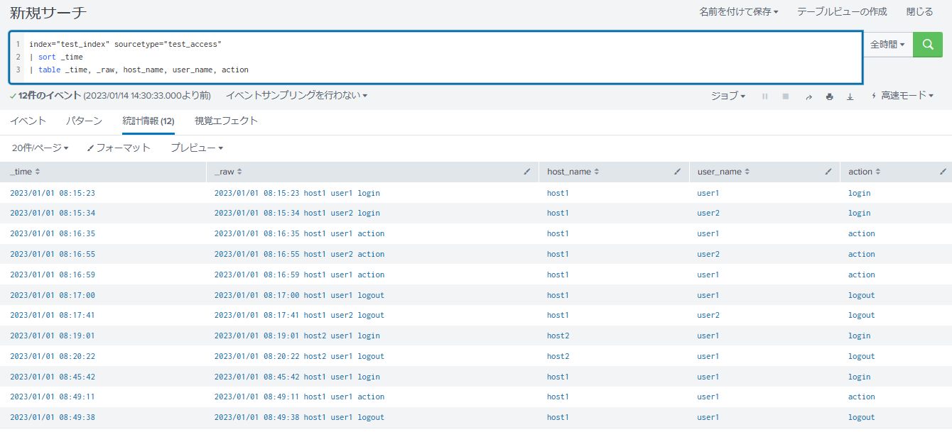
Task: Run the search with the green magnifier icon
Action: click(x=927, y=44)
